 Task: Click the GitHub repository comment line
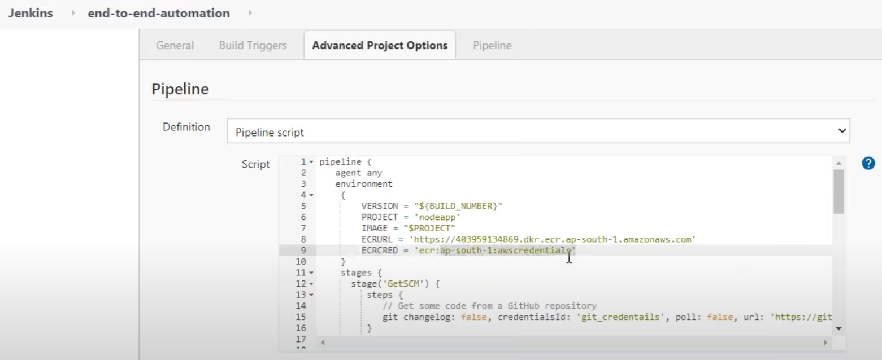[489, 306]
